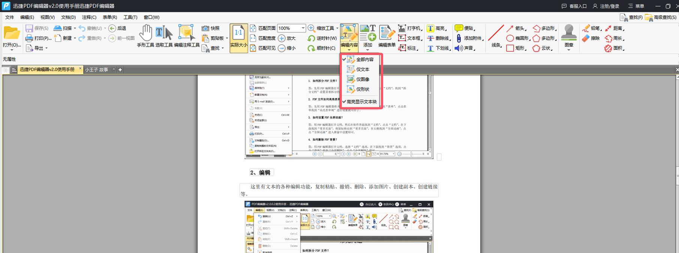
Task: Rotate counterclockwise (逆时针)
Action: (322, 38)
